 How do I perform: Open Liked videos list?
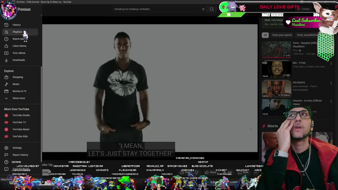(20, 46)
